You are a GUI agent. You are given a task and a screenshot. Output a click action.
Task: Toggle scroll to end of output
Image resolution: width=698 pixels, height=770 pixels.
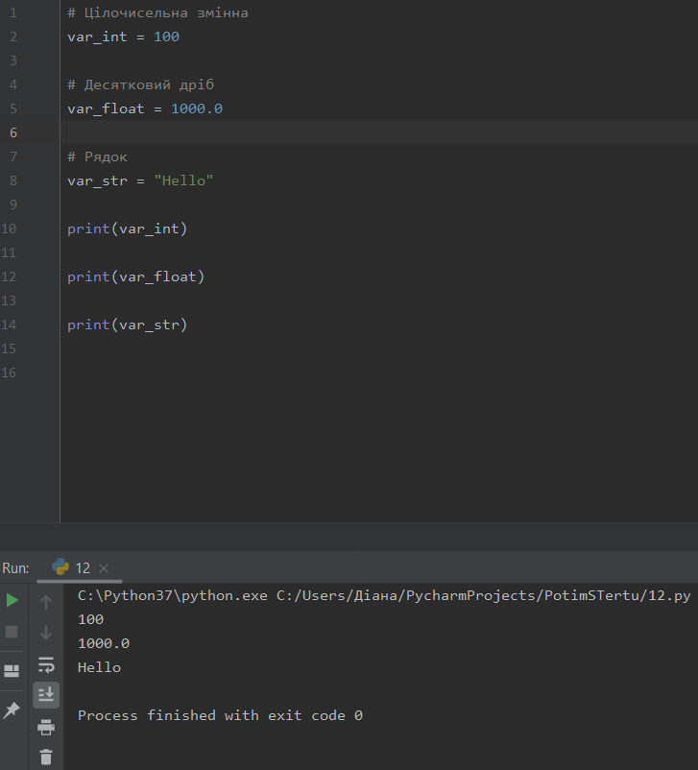[x=46, y=695]
